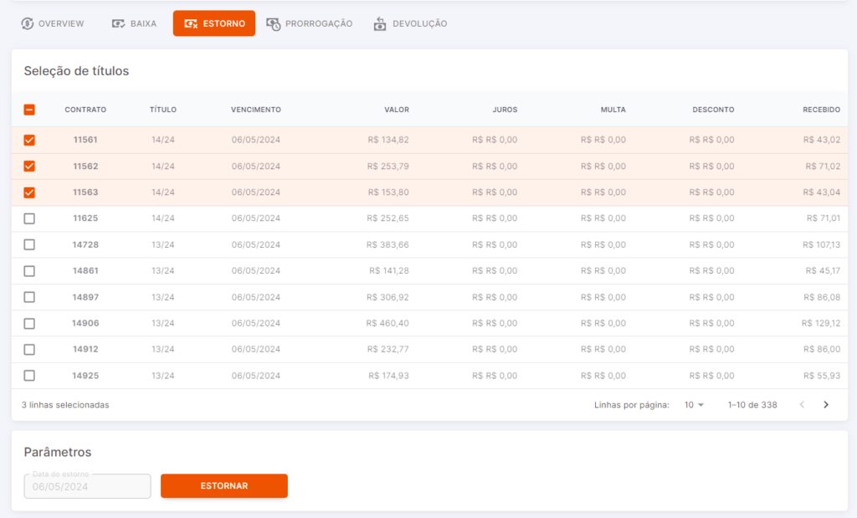Sort by the VENCIMENTO column header
The image size is (857, 518).
click(256, 110)
